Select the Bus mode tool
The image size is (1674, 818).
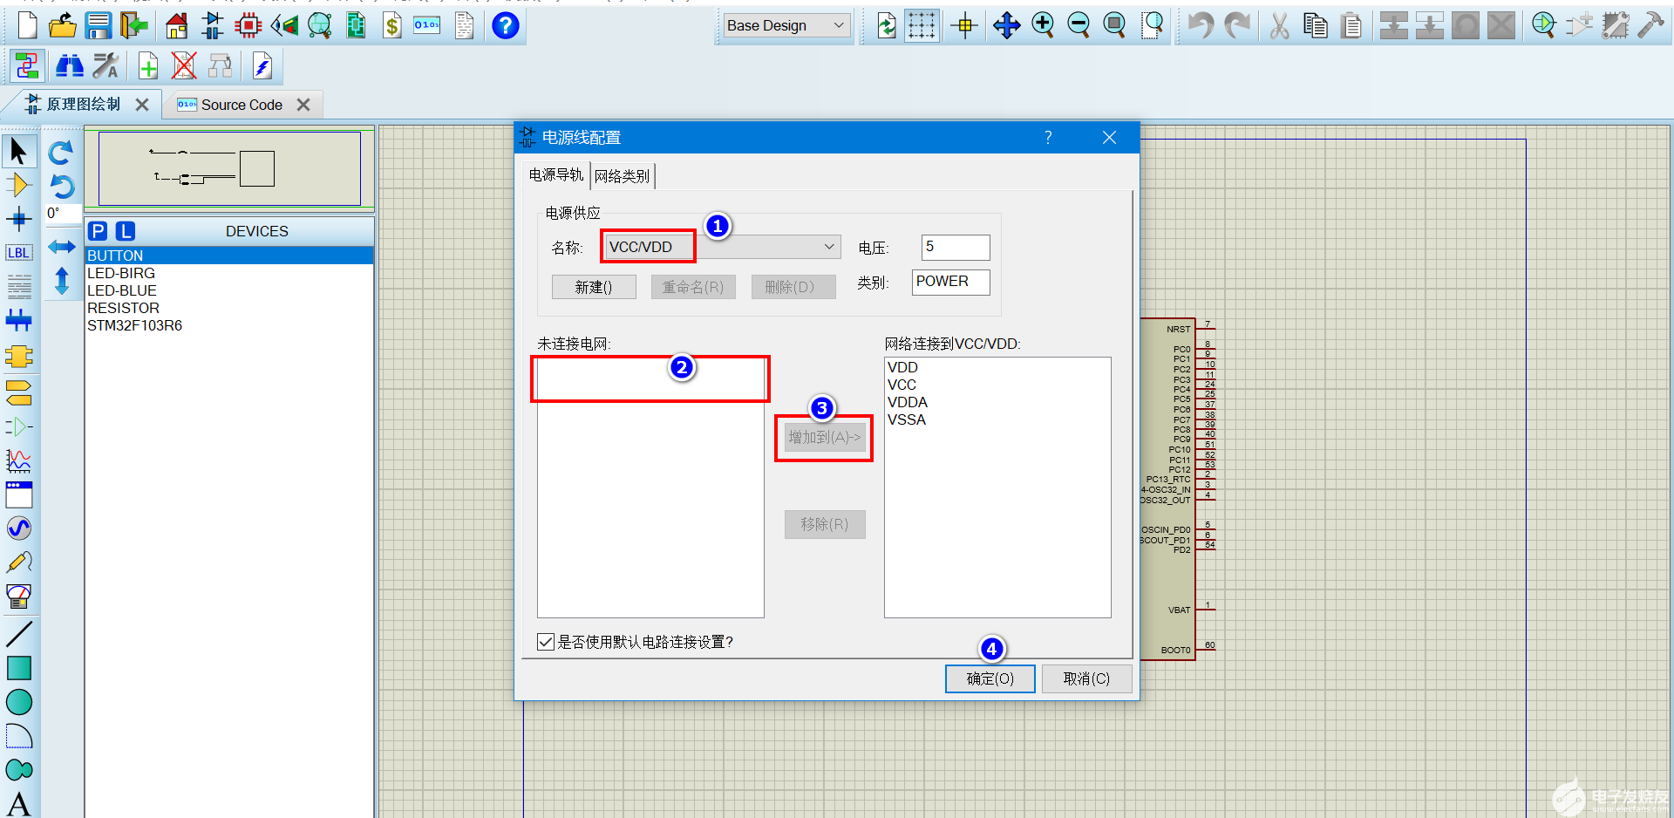coord(19,320)
